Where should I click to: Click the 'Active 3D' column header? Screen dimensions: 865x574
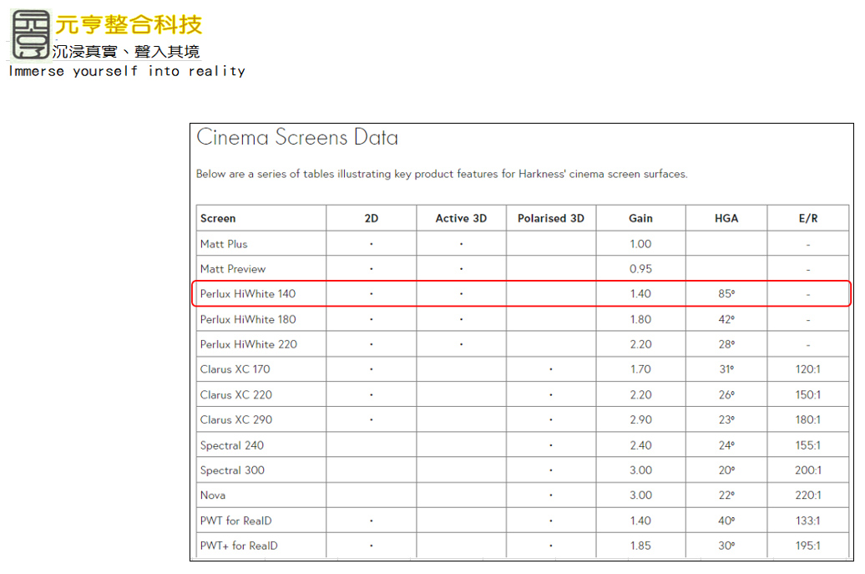point(461,218)
